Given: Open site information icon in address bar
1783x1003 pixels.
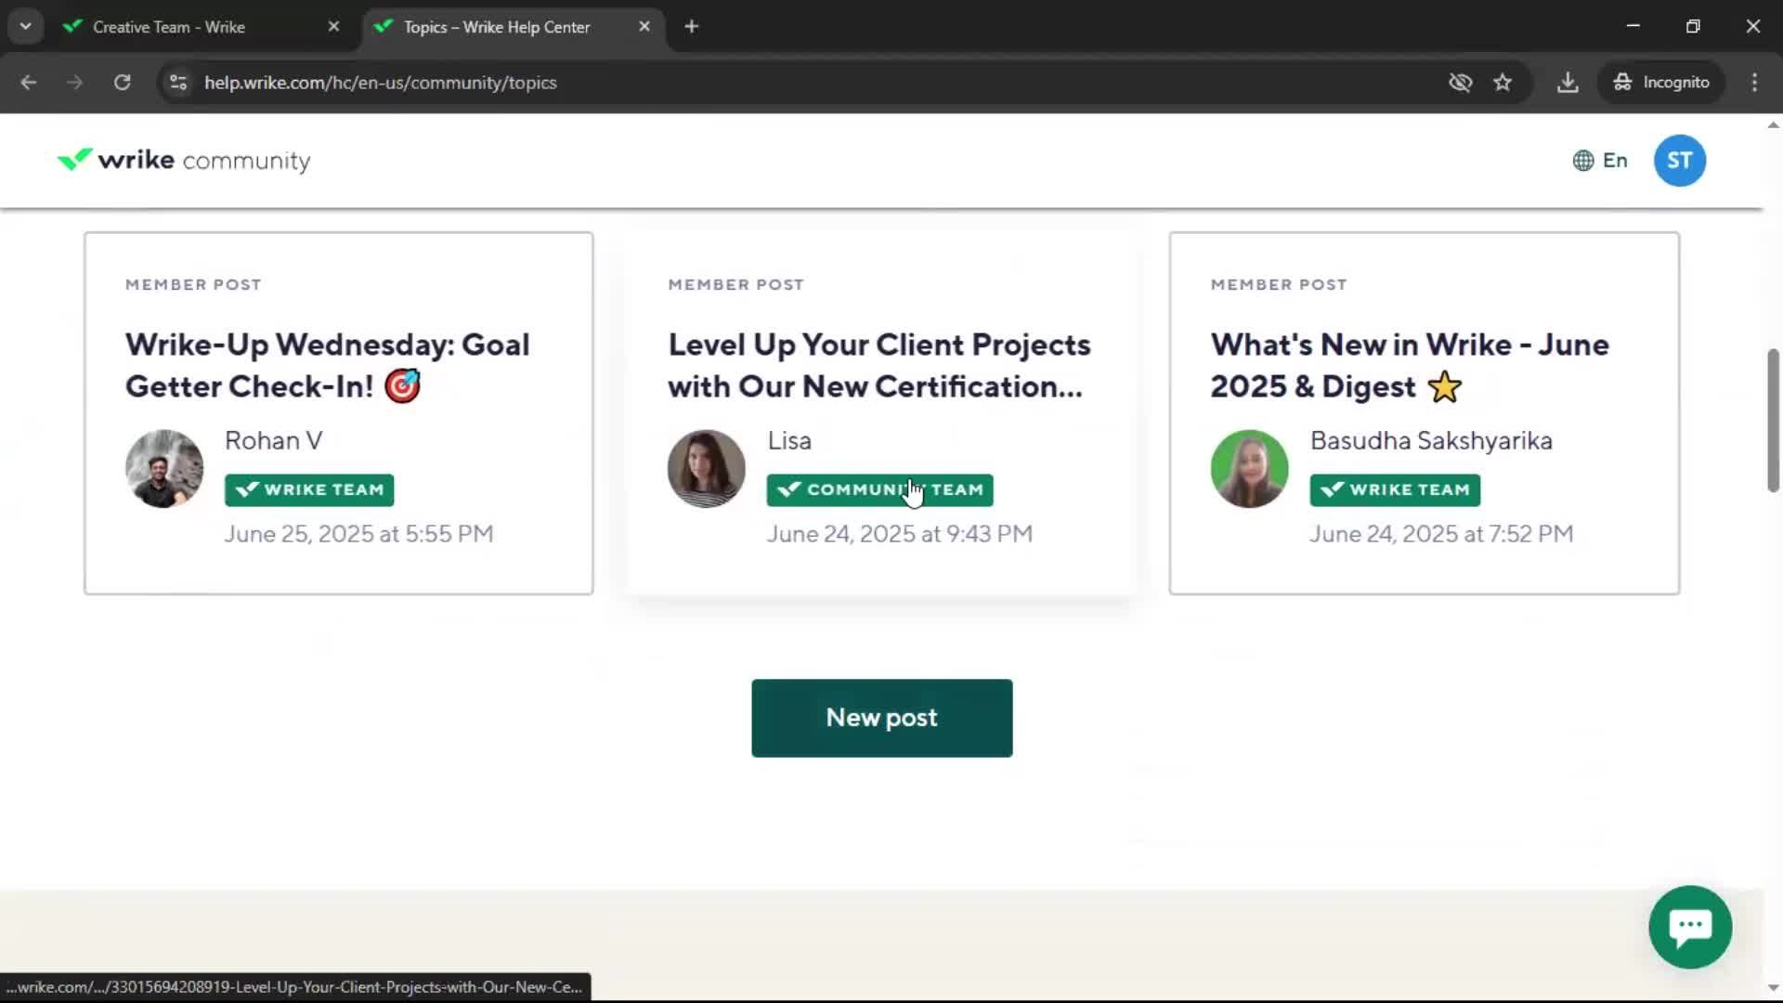Looking at the screenshot, I should tap(178, 83).
